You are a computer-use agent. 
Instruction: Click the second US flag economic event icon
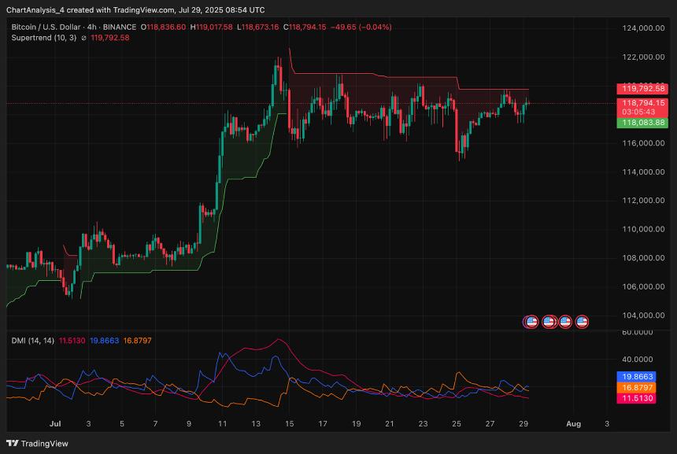[x=548, y=321]
